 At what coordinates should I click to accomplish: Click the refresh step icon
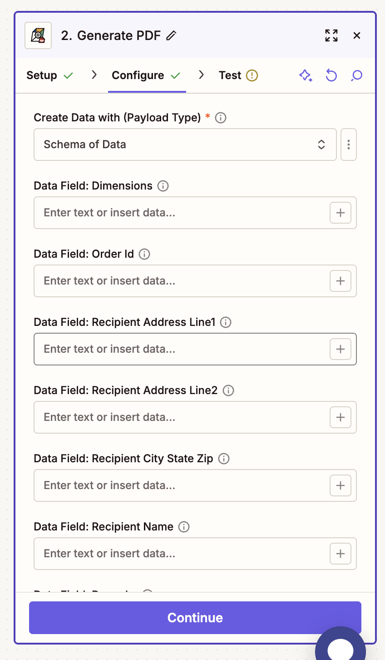pyautogui.click(x=331, y=75)
